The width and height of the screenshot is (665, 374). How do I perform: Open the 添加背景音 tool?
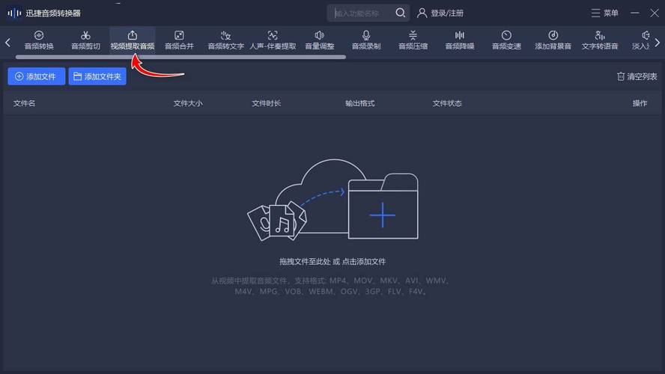[553, 40]
